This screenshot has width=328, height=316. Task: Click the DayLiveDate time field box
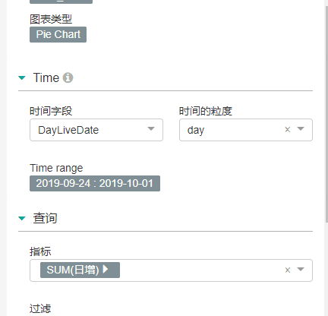click(96, 130)
